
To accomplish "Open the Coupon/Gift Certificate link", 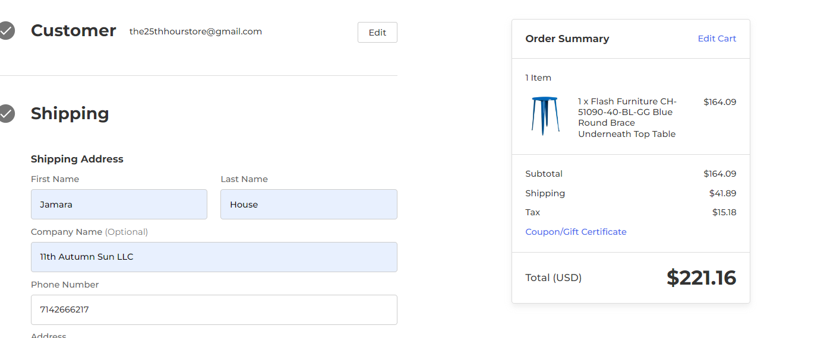I will click(576, 232).
